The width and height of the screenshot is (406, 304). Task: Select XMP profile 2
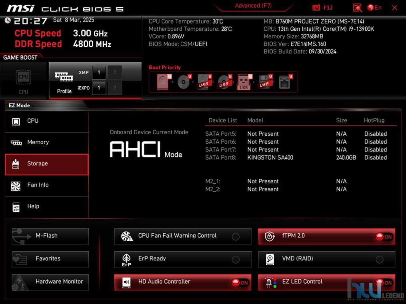pos(115,72)
